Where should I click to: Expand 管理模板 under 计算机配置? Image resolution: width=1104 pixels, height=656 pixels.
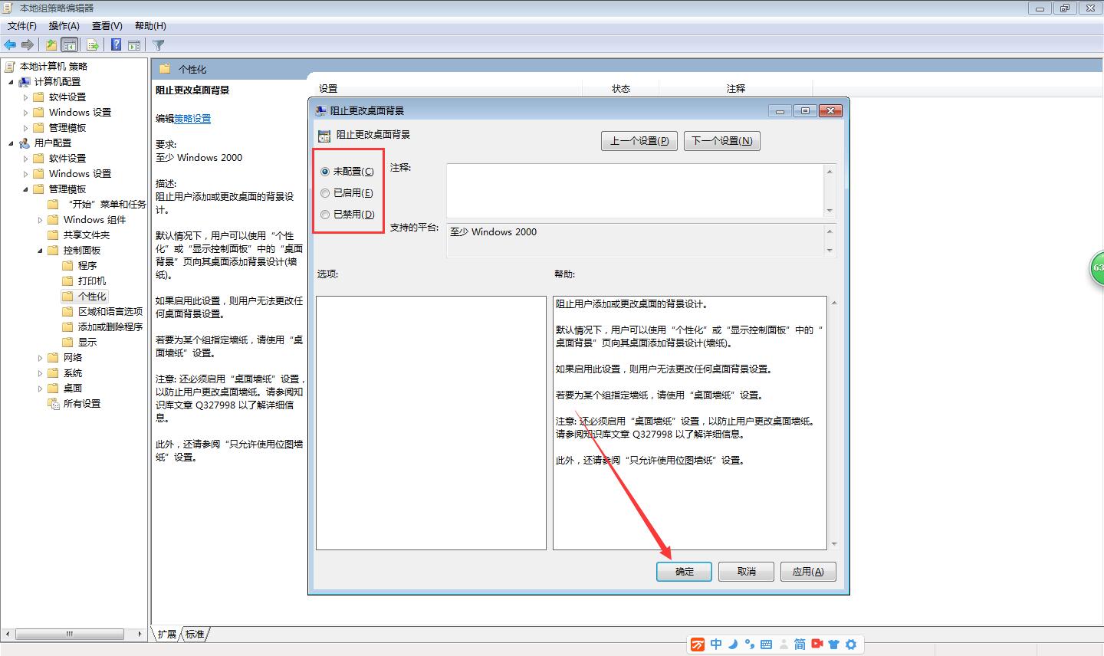click(25, 128)
